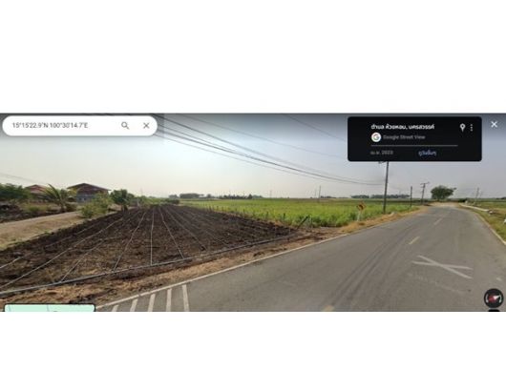This screenshot has width=506, height=391.
Task: Click the magnifier search icon
Action: 125,125
